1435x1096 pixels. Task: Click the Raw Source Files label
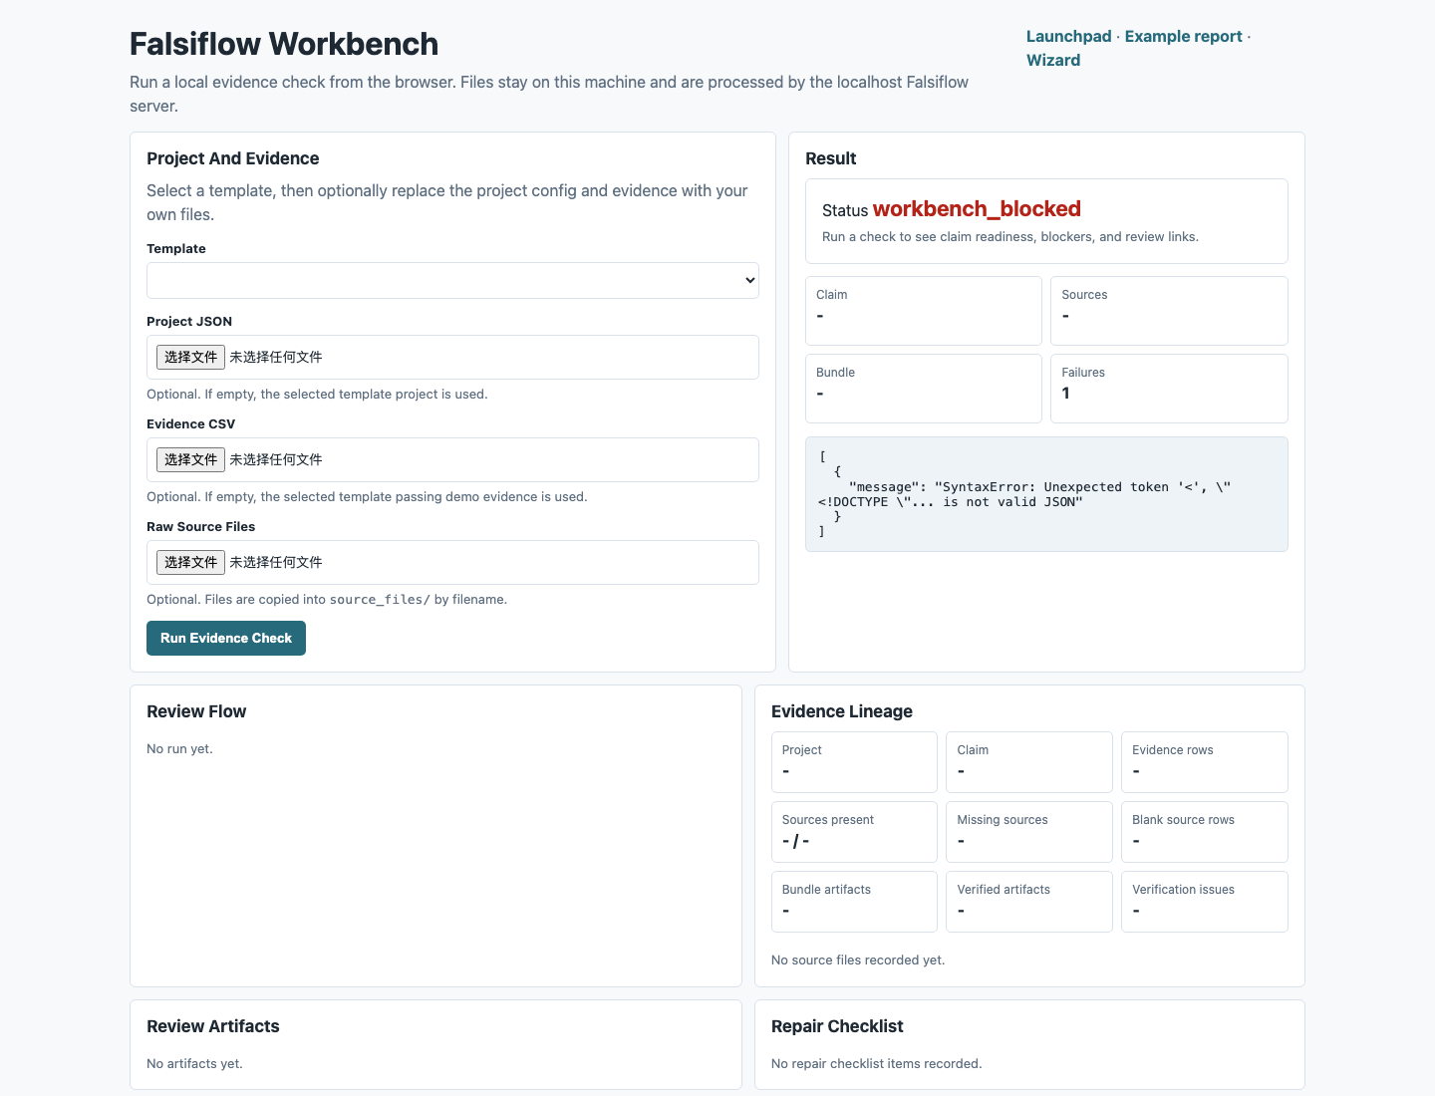point(200,526)
